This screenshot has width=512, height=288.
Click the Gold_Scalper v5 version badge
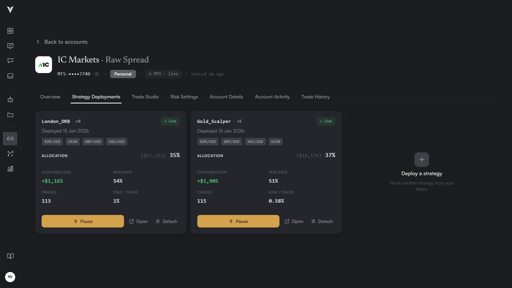point(239,121)
